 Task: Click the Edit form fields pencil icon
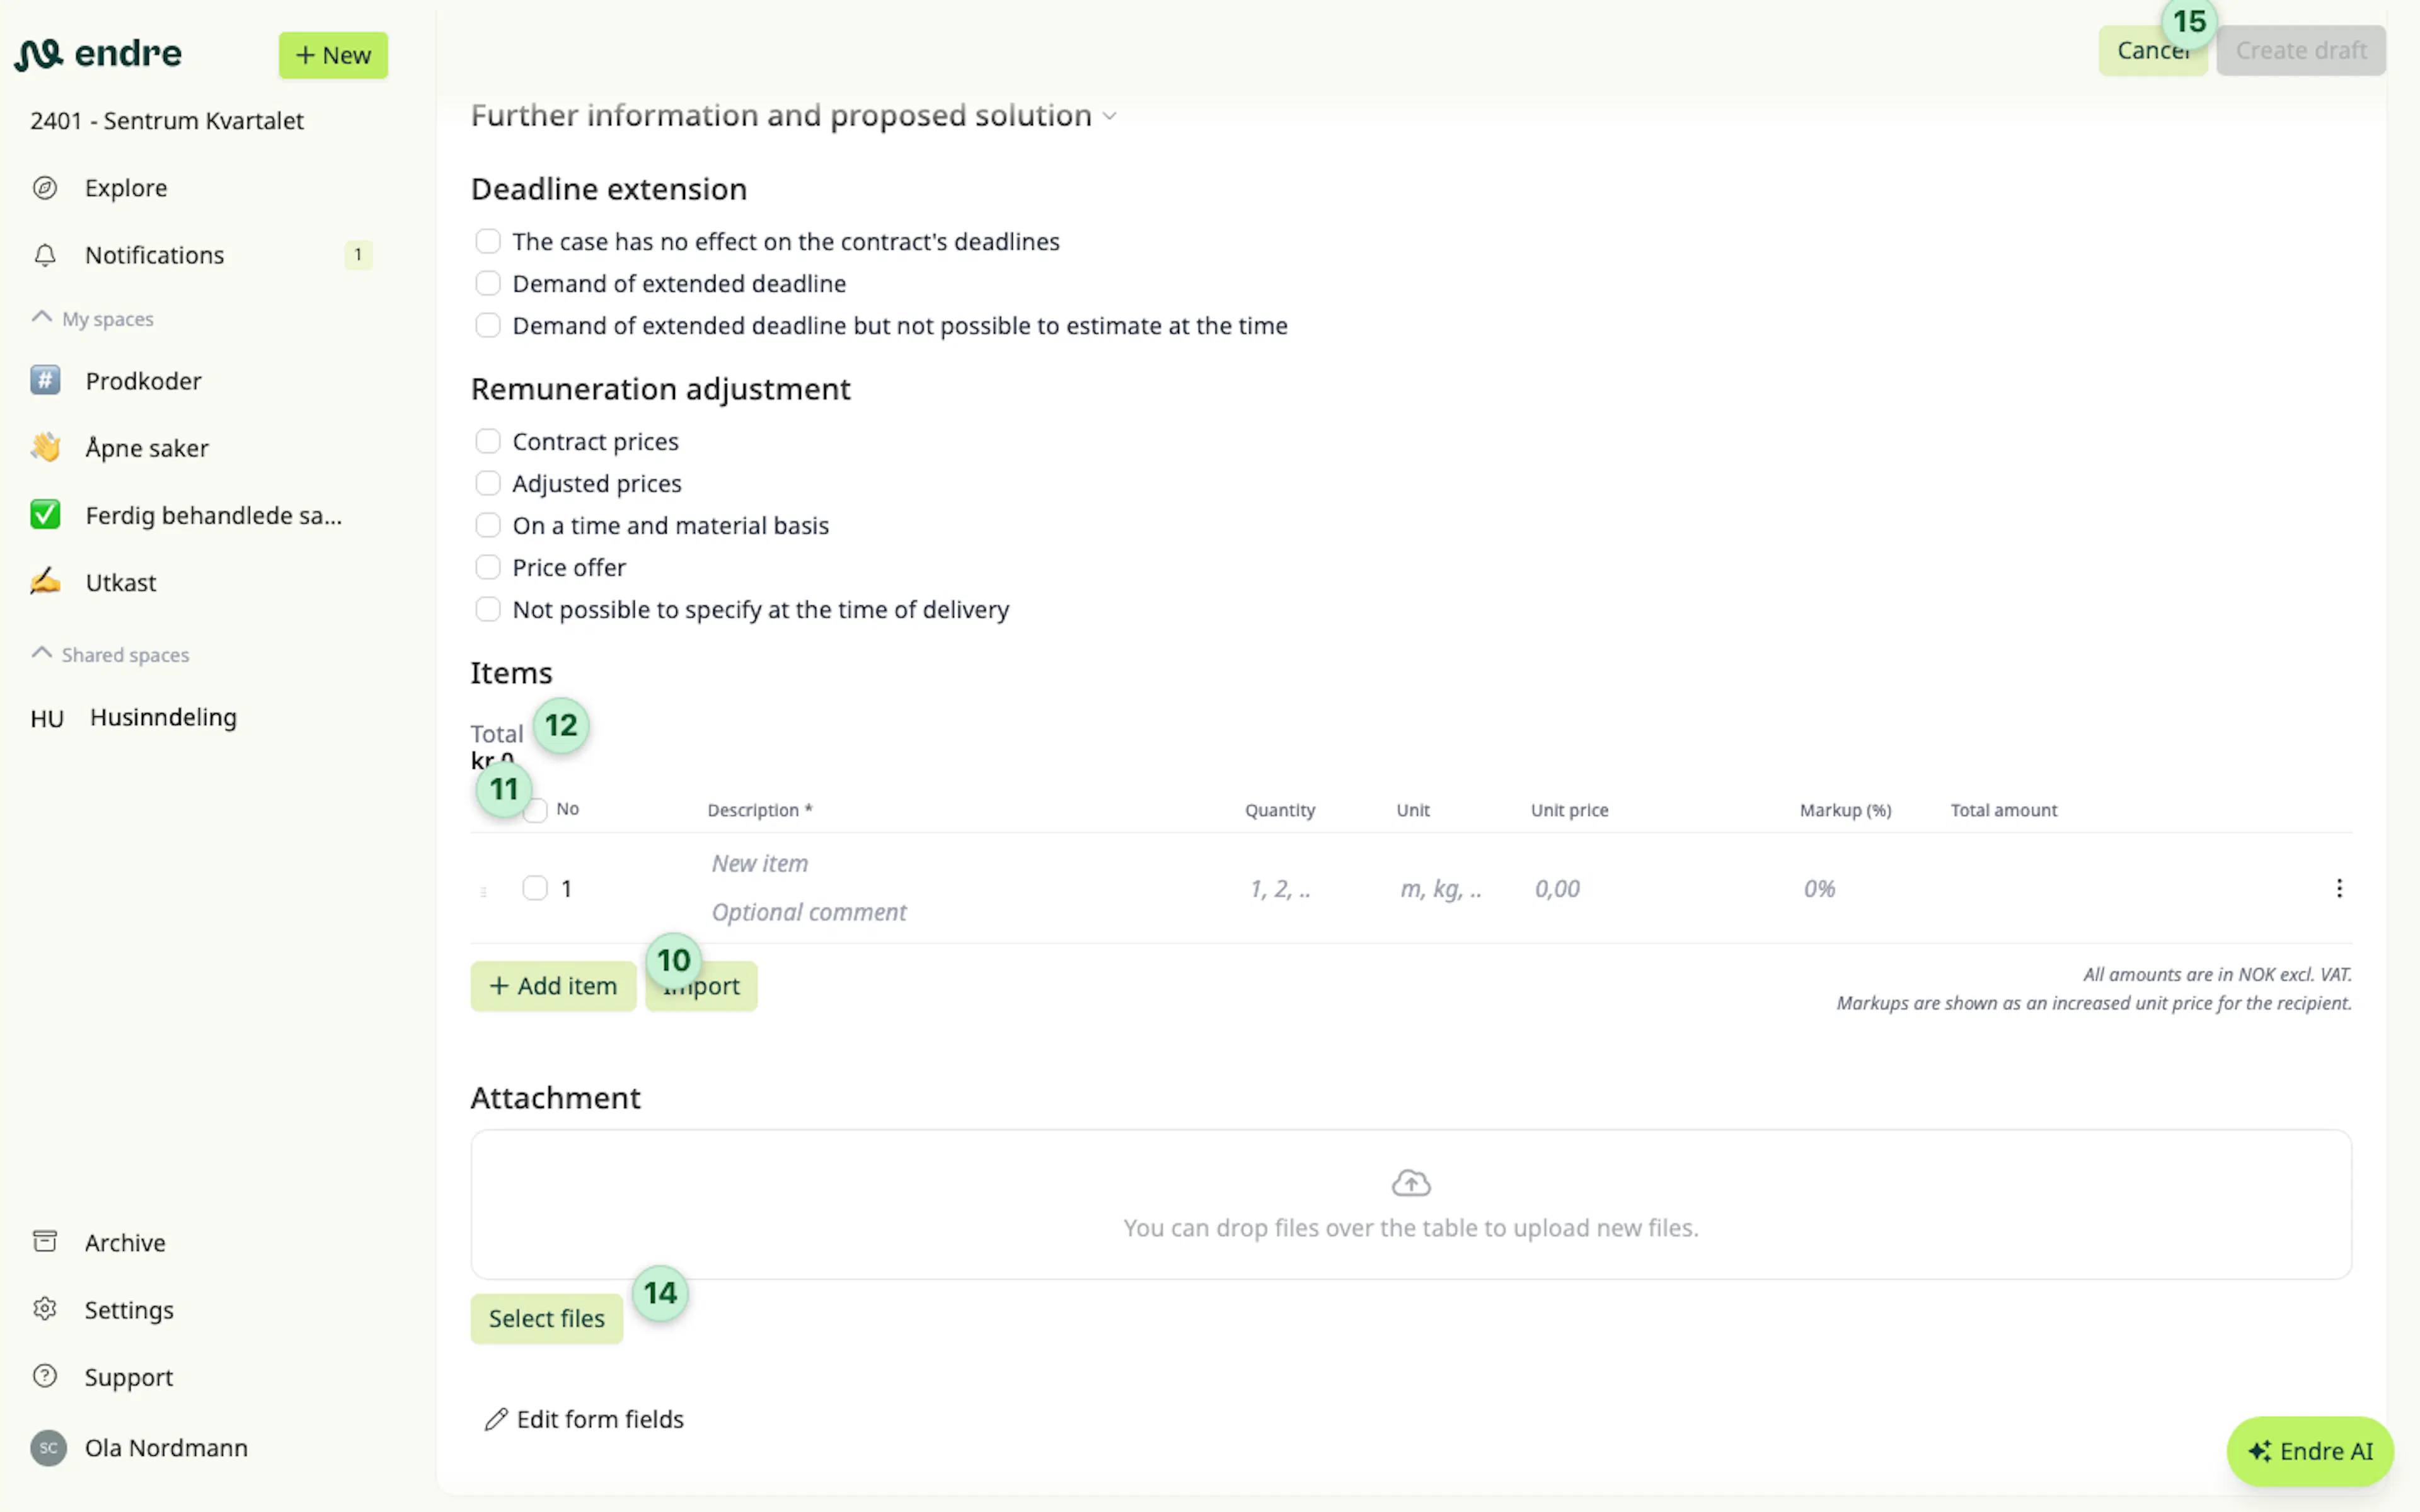pyautogui.click(x=496, y=1419)
